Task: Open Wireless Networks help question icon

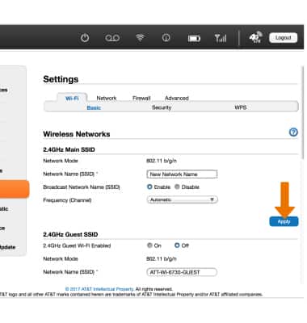Action: [293, 132]
